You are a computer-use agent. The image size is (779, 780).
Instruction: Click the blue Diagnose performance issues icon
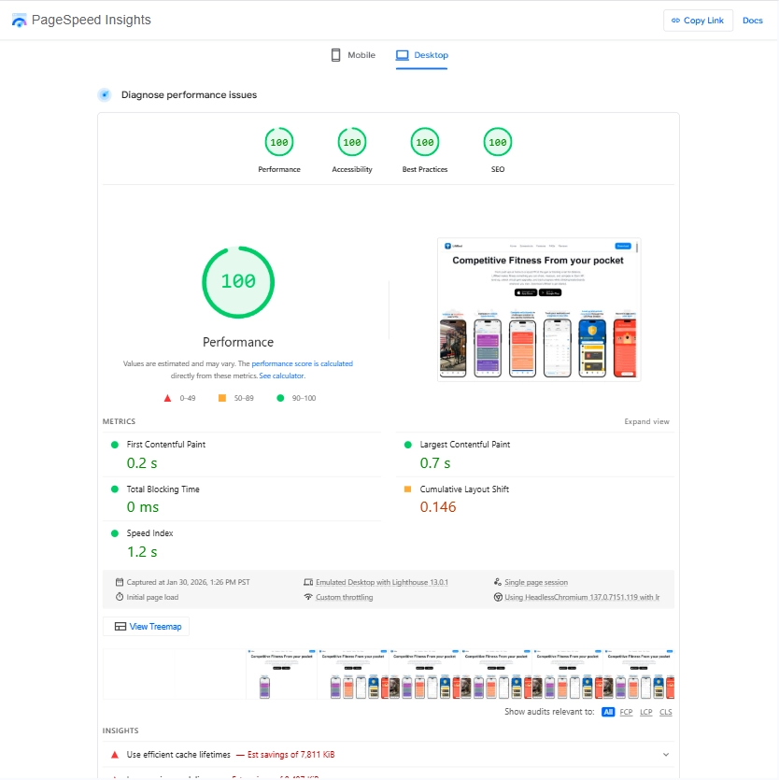(x=105, y=94)
